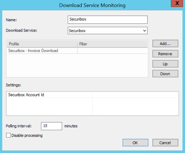Click the value cell for Securibox Account Id

click(135, 95)
